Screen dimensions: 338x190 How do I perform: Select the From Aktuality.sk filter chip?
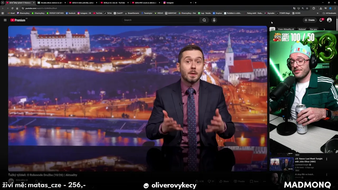pos(286,29)
